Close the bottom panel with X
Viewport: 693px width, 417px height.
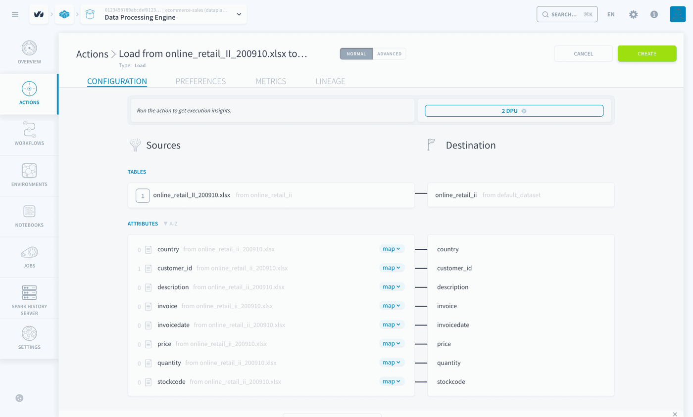tap(675, 414)
